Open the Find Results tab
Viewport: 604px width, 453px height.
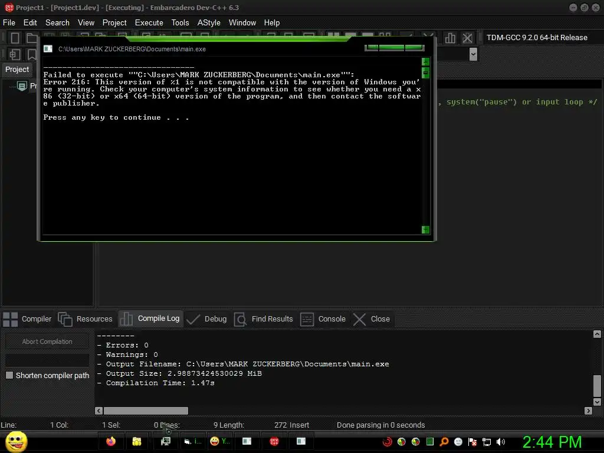(x=264, y=319)
